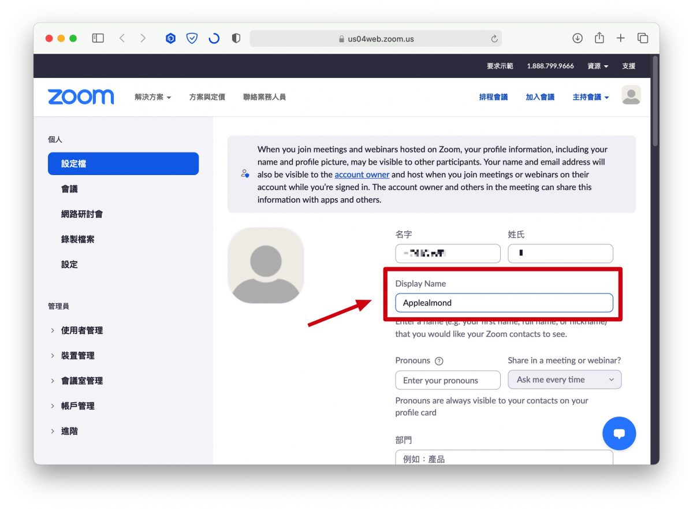The width and height of the screenshot is (693, 509).
Task: Open 會議 in the sidebar
Action: [69, 189]
